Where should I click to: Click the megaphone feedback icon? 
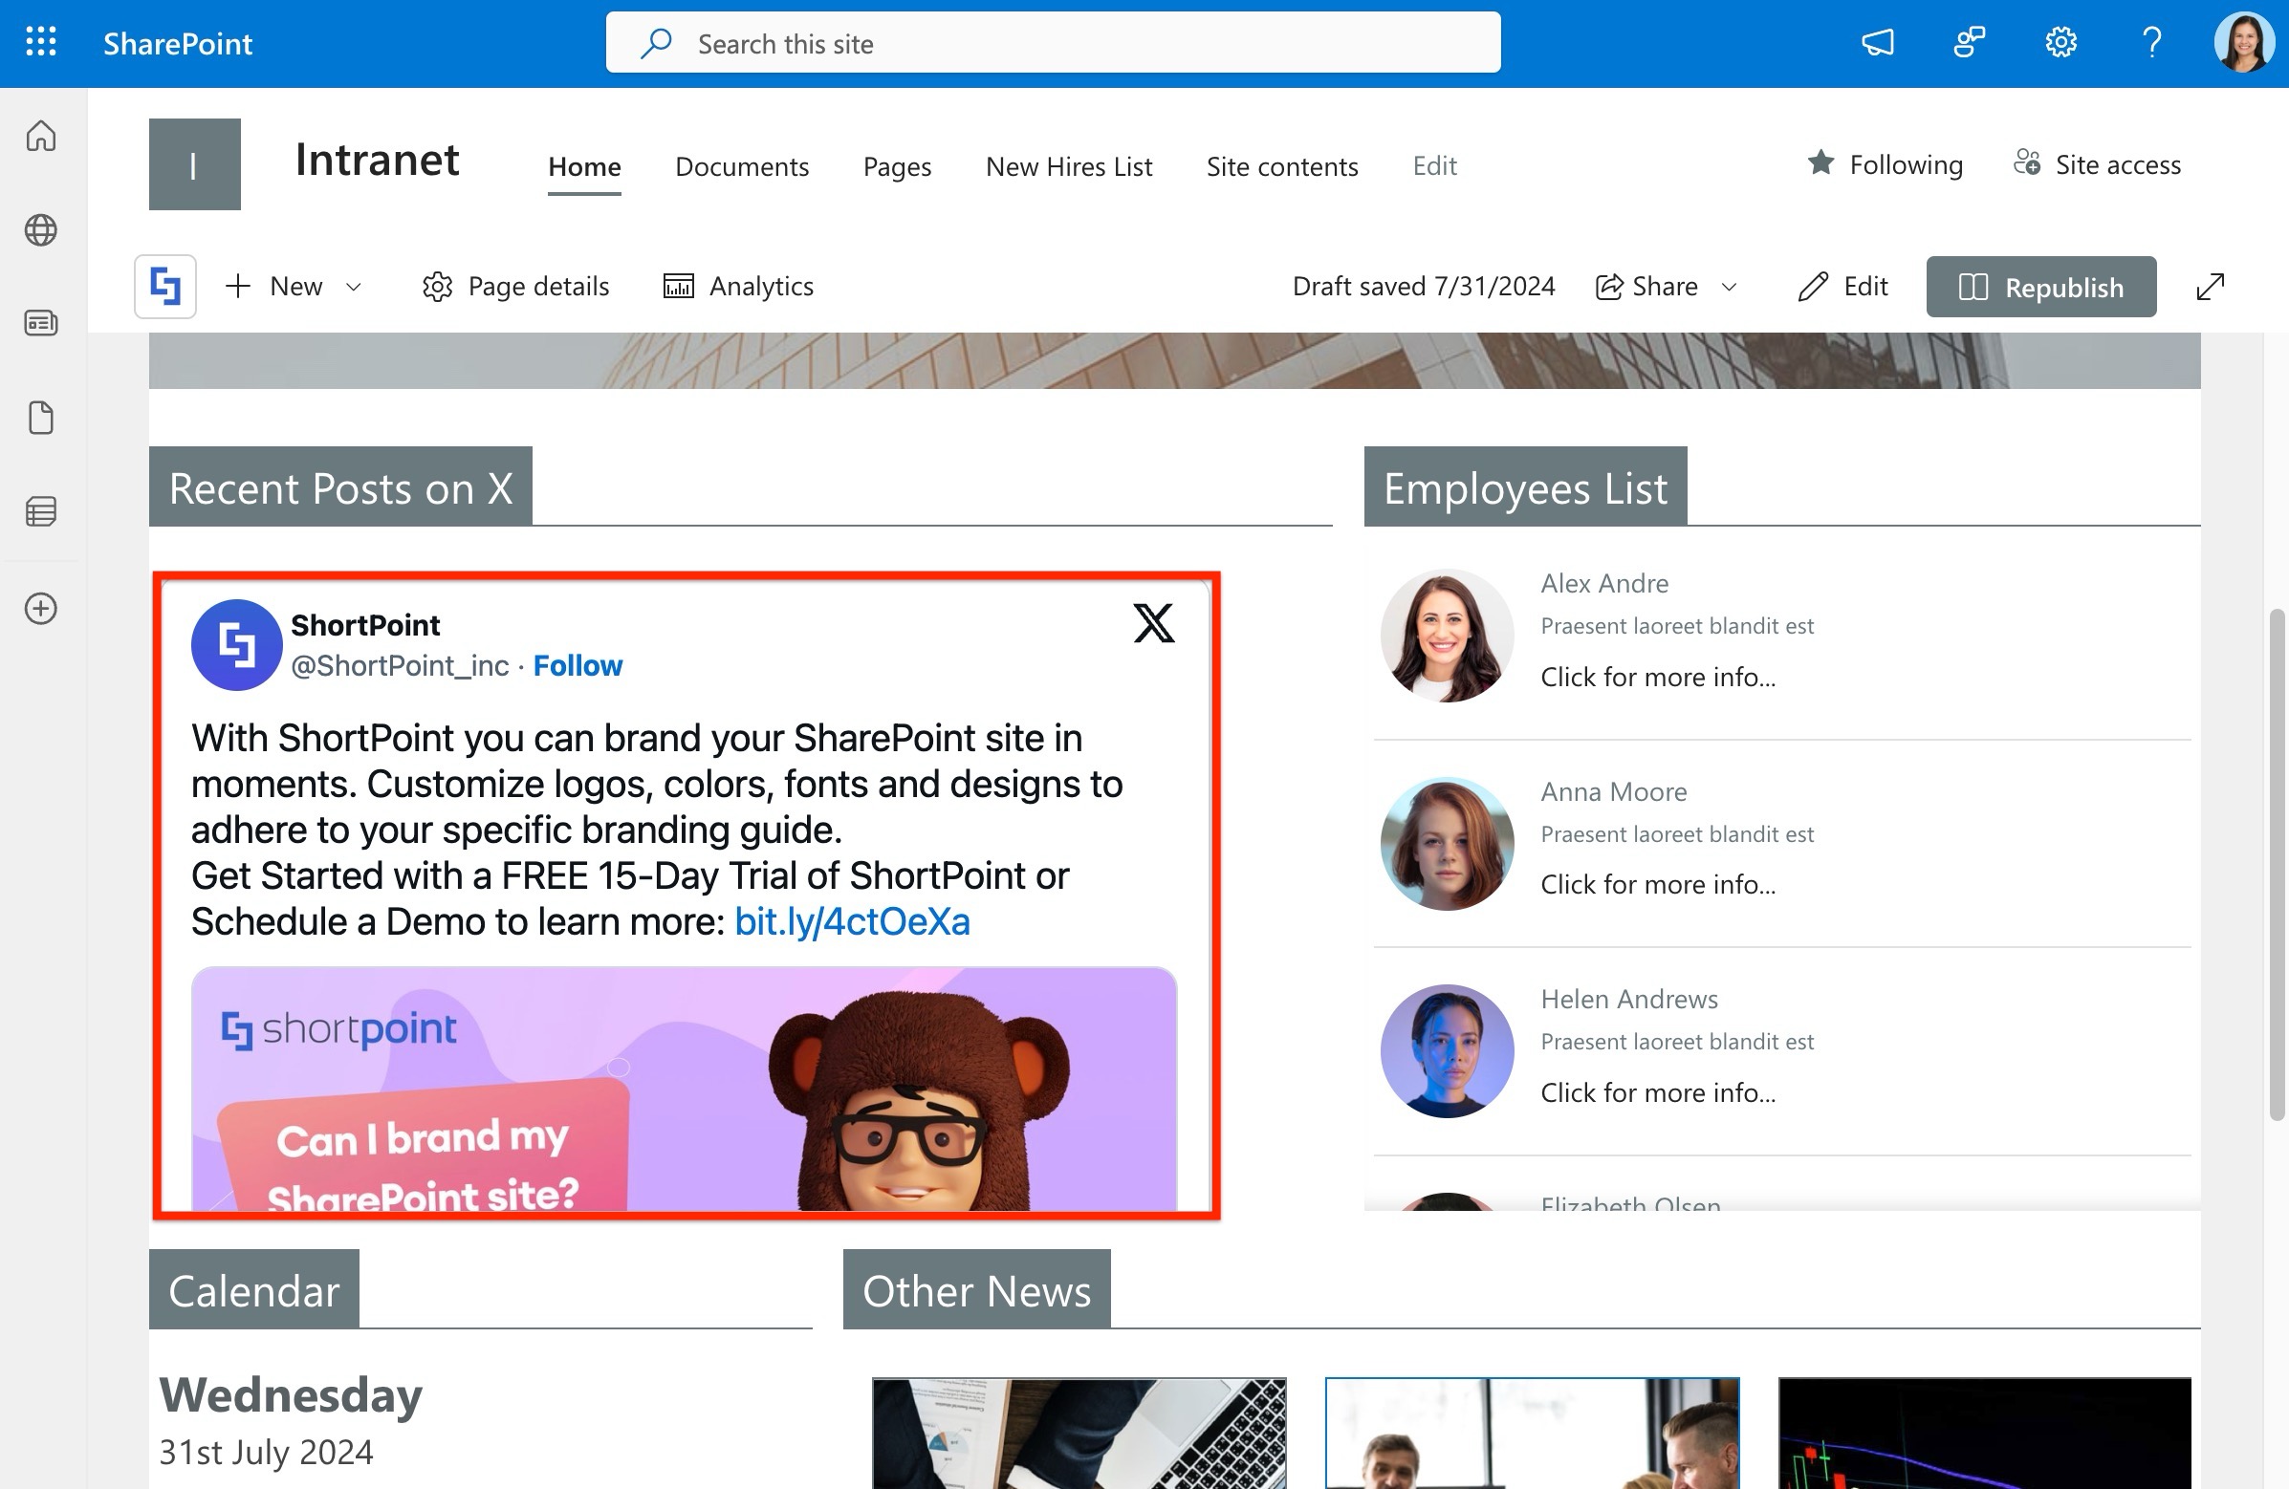[1877, 42]
